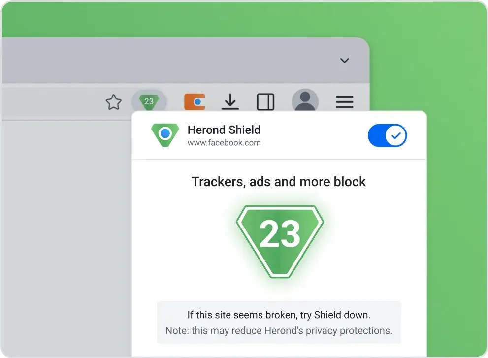488x358 pixels.
Task: Show downloads via the down-arrow icon
Action: pos(230,102)
